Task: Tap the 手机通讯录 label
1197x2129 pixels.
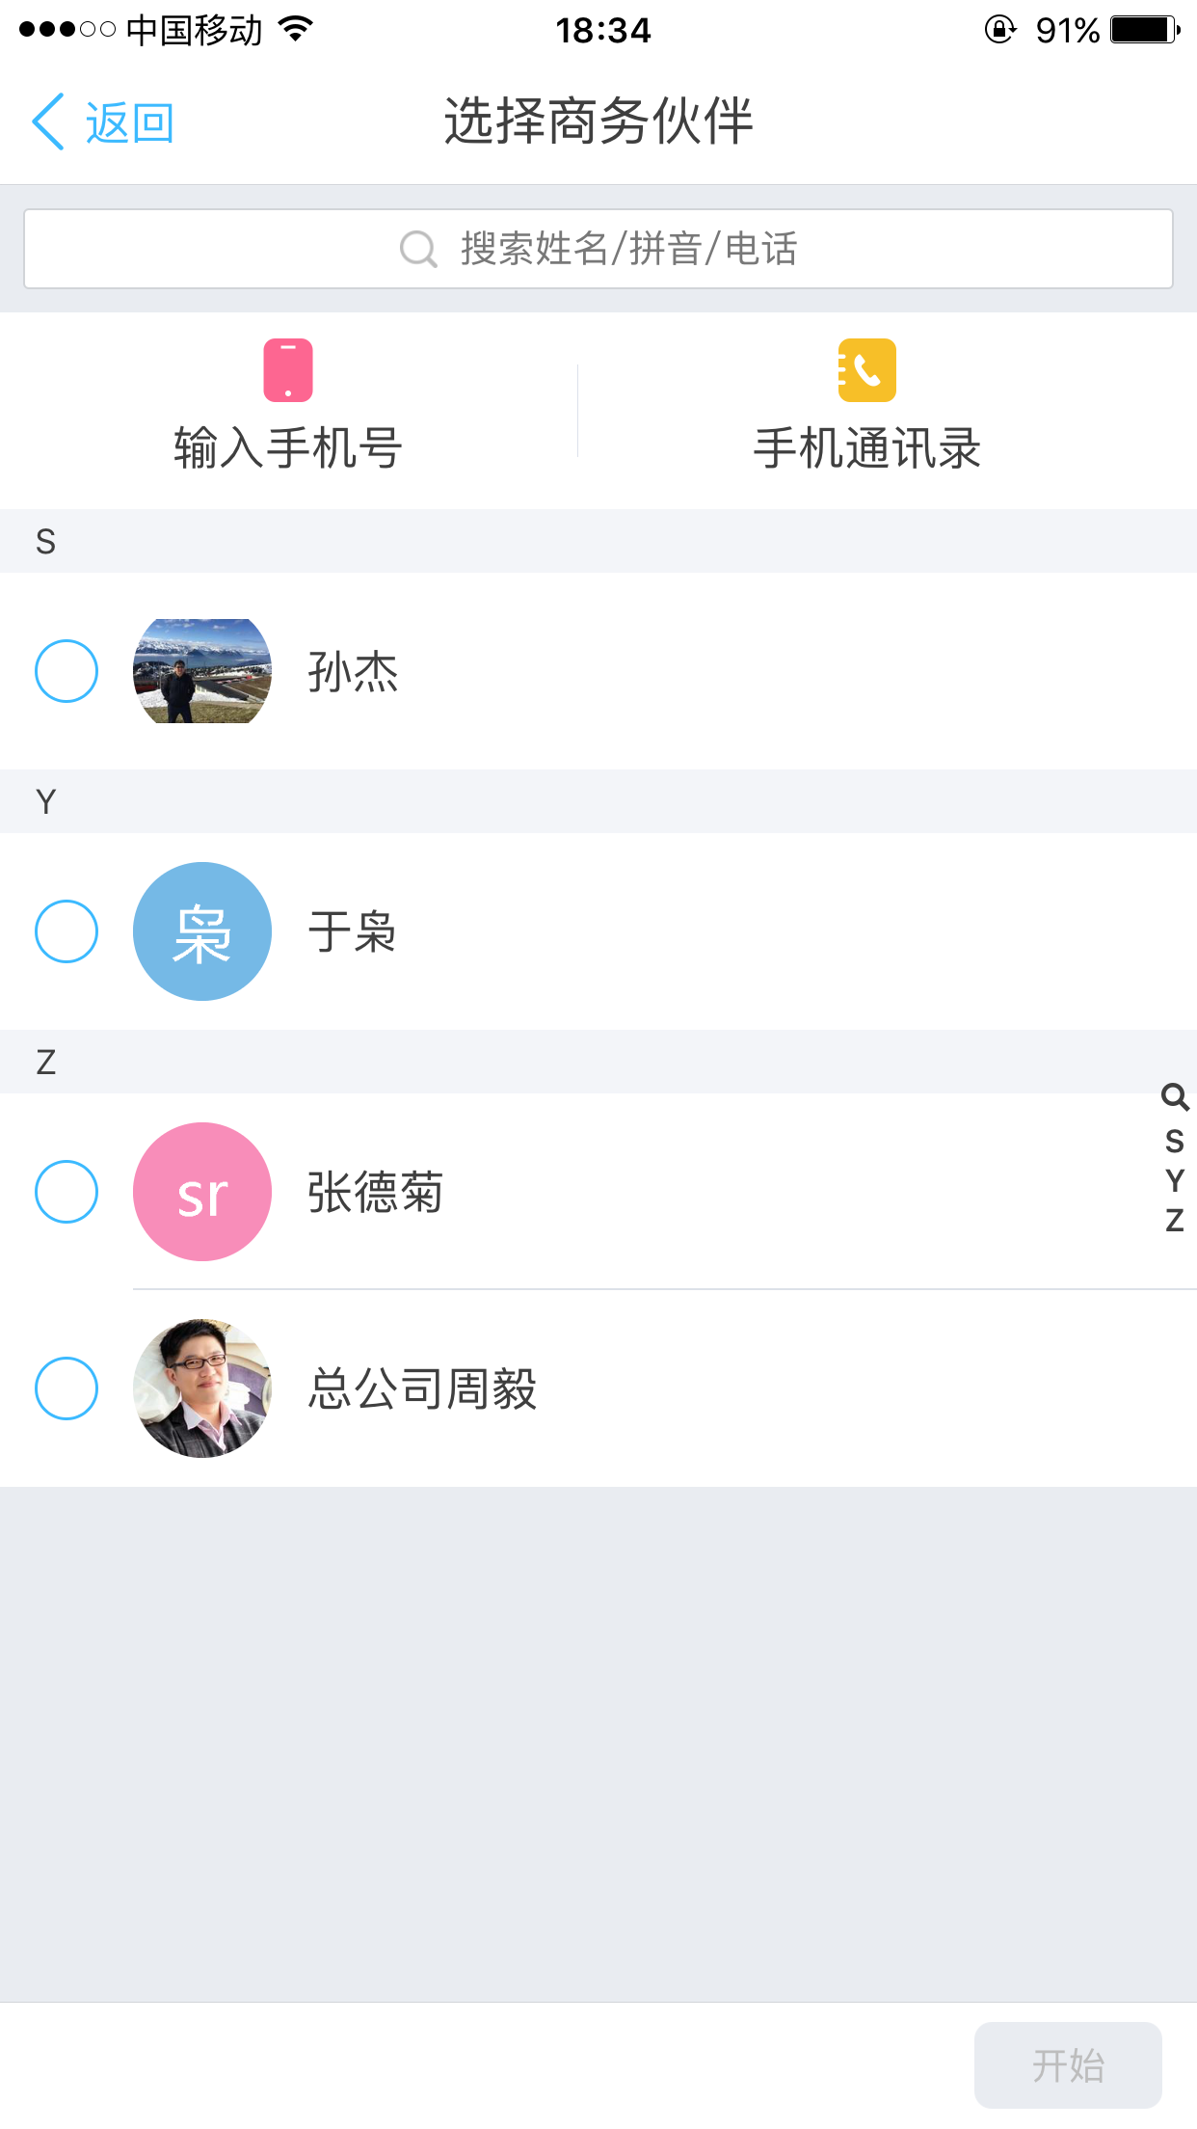Action: click(x=866, y=449)
